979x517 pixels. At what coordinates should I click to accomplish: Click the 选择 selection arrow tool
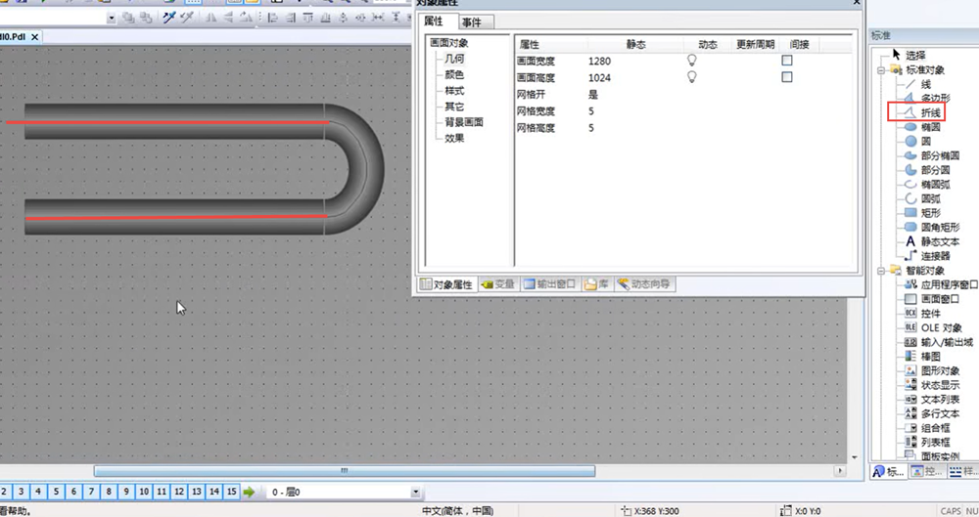pyautogui.click(x=915, y=56)
